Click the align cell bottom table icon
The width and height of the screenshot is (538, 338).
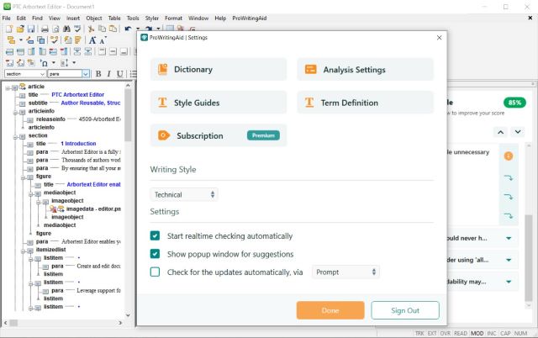coord(124,52)
